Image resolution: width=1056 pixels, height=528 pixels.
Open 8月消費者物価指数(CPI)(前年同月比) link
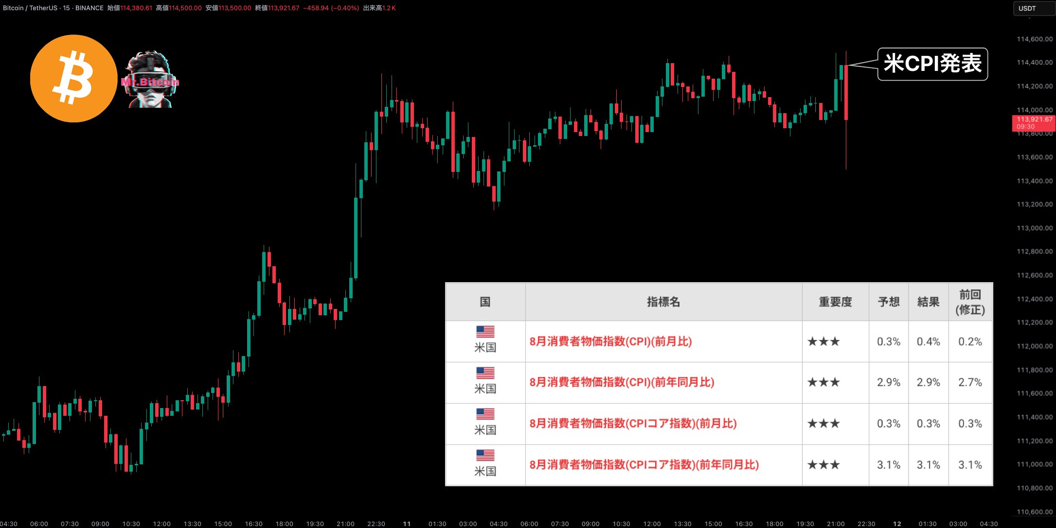[622, 382]
